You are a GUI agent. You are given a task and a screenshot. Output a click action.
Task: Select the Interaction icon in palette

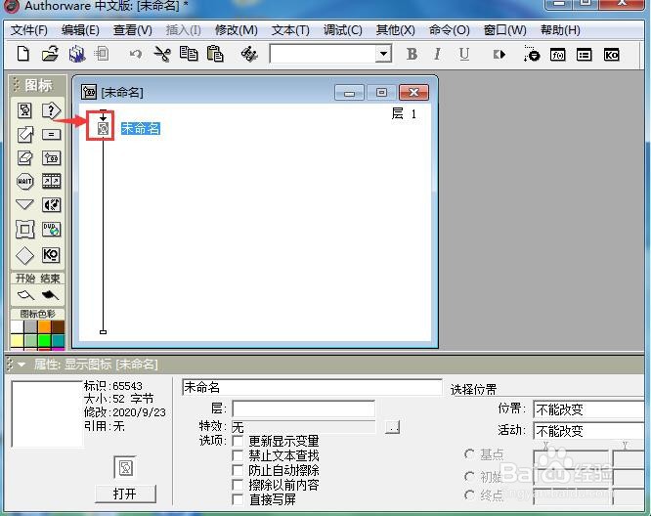(52, 110)
